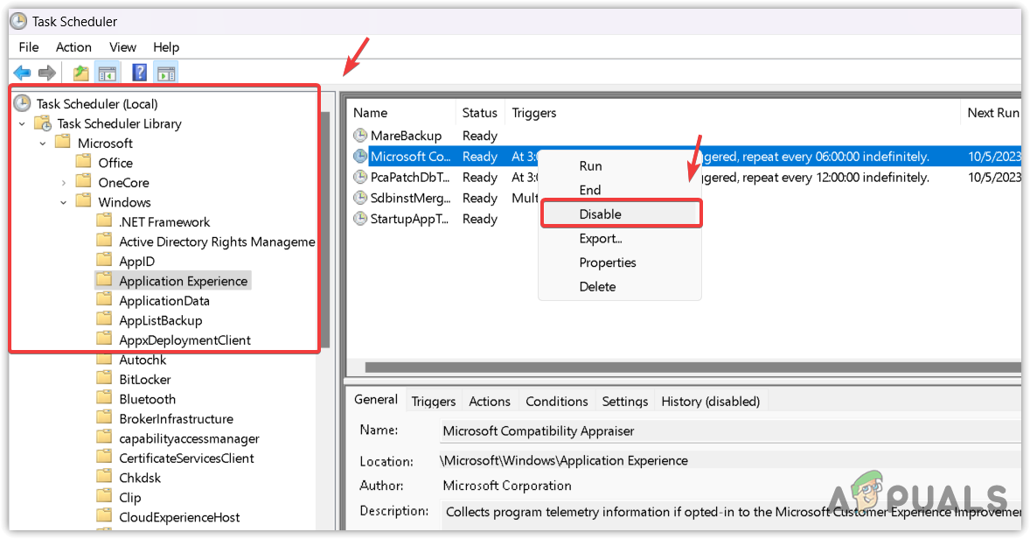This screenshot has height=539, width=1030.
Task: Select the .NET Framework folder
Action: click(x=164, y=222)
